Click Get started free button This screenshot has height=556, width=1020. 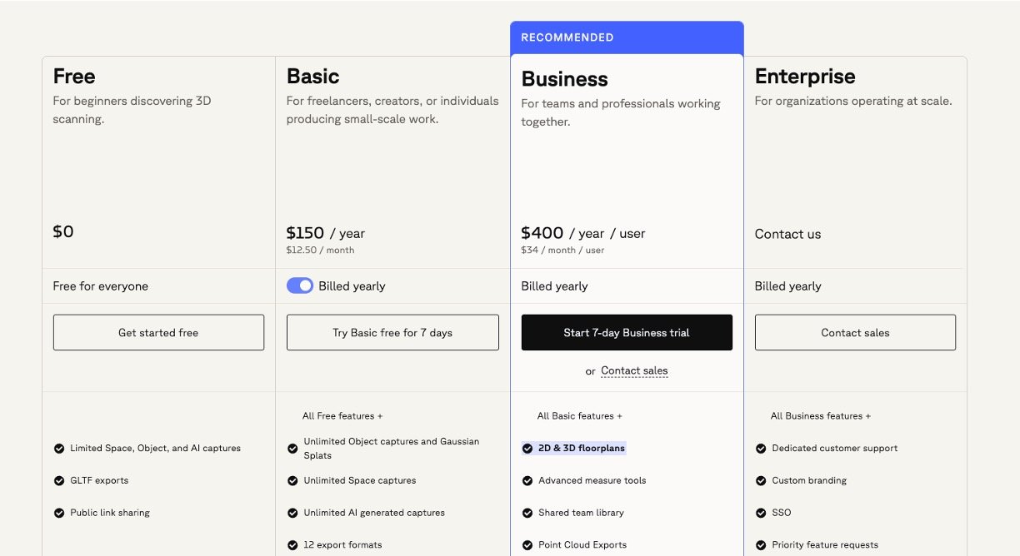tap(158, 332)
